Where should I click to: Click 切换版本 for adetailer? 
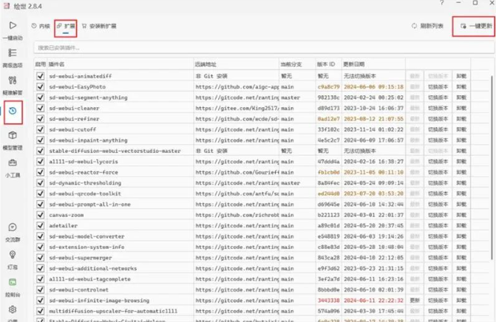(x=438, y=225)
